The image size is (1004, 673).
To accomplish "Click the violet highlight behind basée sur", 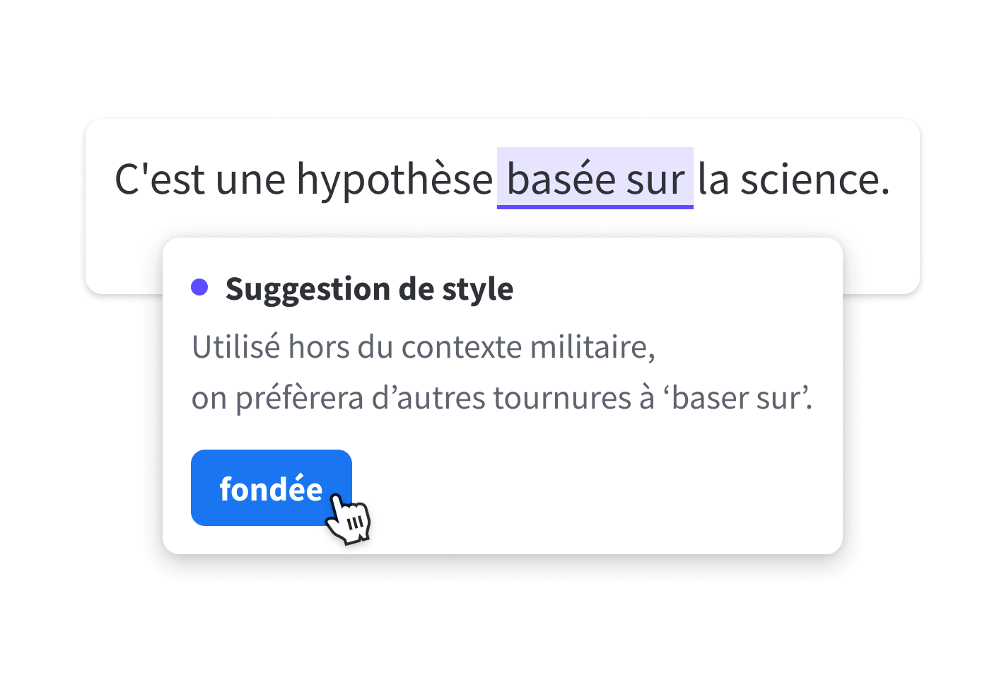I will point(595,170).
